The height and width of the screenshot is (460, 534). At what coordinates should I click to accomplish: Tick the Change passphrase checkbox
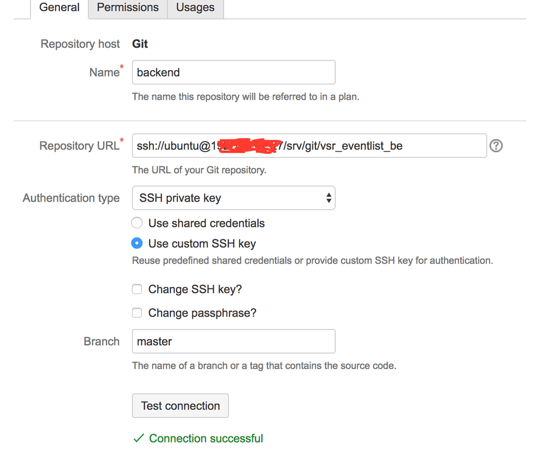(137, 312)
